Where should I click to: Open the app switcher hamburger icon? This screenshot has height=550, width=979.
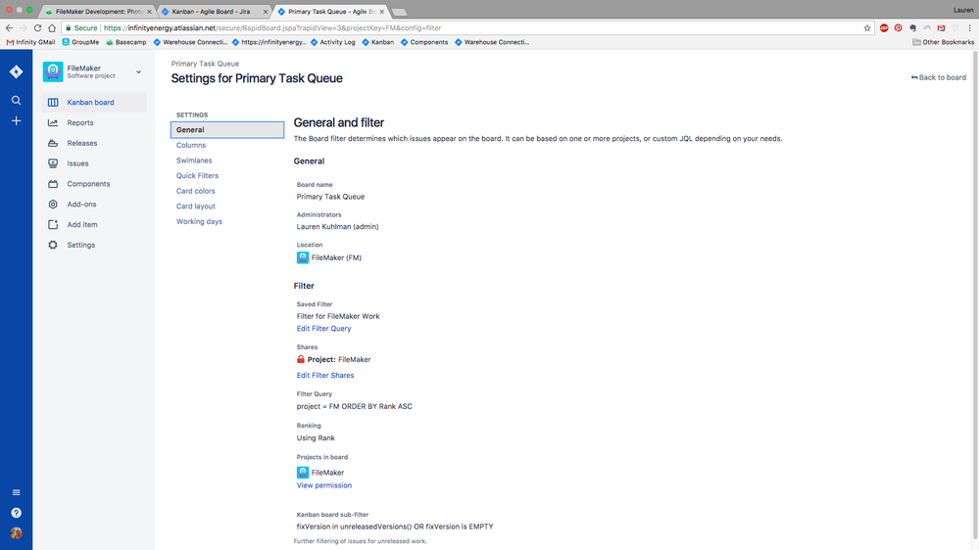[x=17, y=492]
